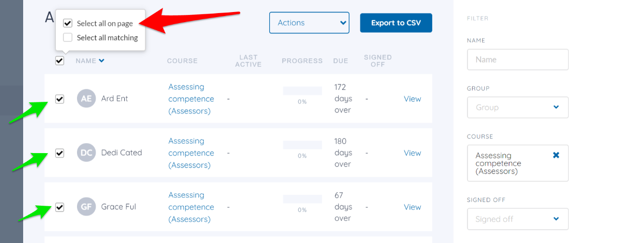Toggle the Dedi Cated row checkbox
The width and height of the screenshot is (622, 243).
(x=59, y=153)
